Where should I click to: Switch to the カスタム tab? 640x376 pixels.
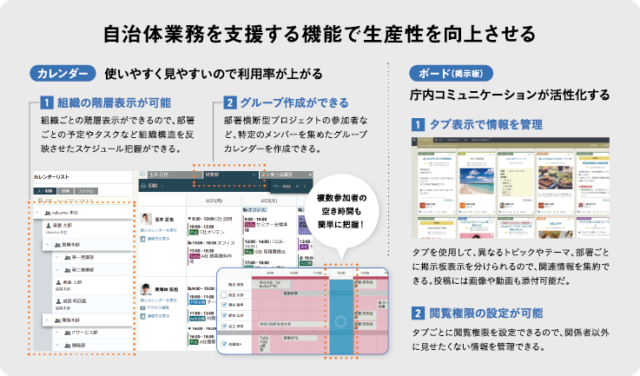click(x=87, y=189)
